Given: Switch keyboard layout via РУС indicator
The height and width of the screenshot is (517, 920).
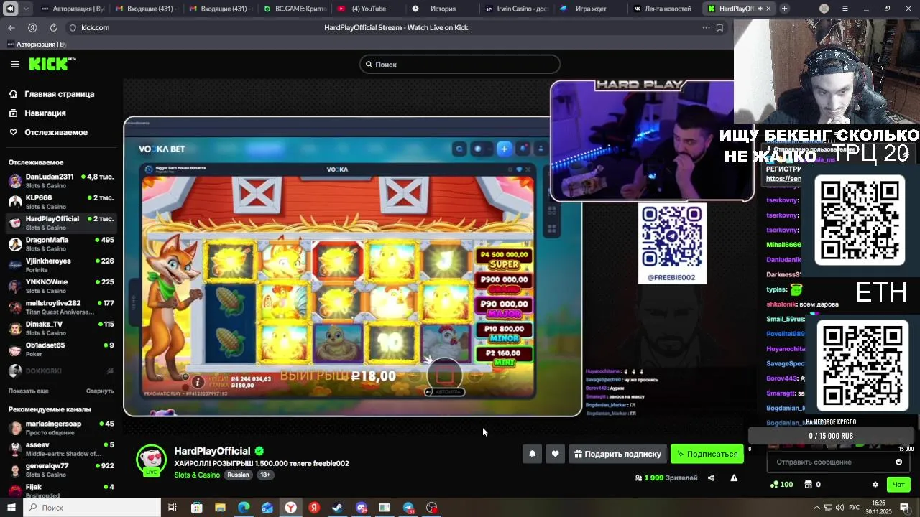Looking at the screenshot, I should (854, 508).
